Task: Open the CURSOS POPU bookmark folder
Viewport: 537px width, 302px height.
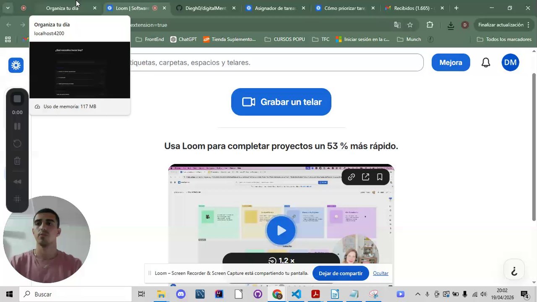Action: click(285, 39)
